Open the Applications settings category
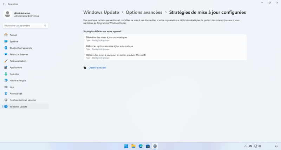 pyautogui.click(x=16, y=68)
